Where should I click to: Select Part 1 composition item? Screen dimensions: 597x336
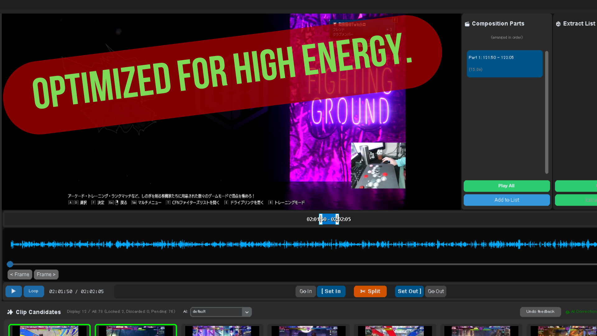click(x=504, y=63)
